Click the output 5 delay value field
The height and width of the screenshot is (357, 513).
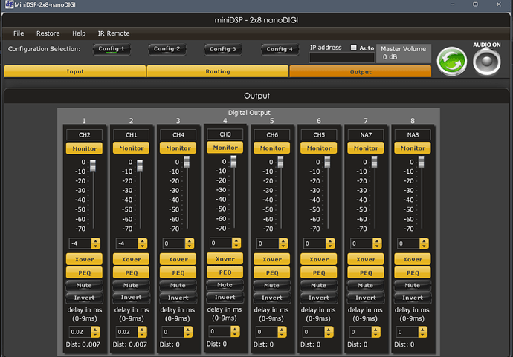(267, 332)
